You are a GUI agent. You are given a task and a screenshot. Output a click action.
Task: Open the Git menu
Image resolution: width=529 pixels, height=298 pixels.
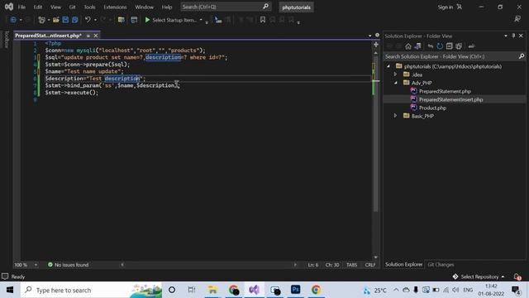click(72, 7)
